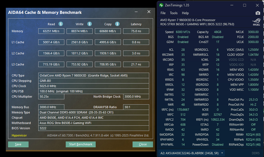The image size is (264, 157).
Task: Click the DRAM:FSB Ratio field 30:1
Action: (x=136, y=107)
